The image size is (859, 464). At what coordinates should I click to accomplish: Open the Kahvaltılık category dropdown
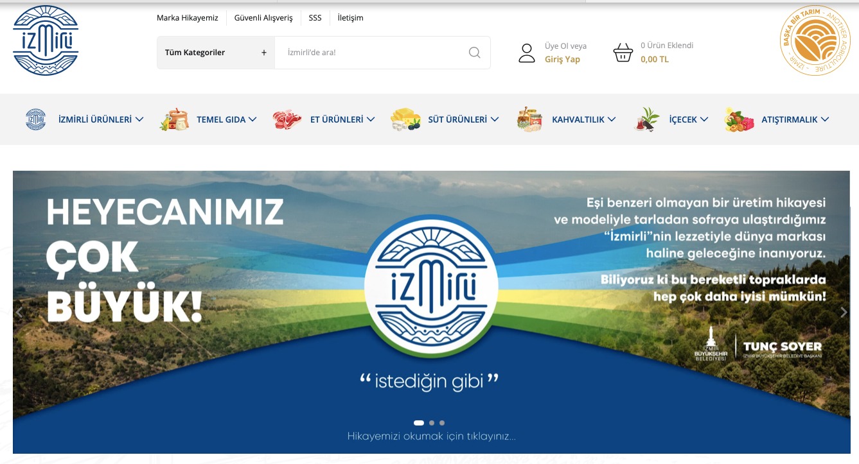pos(583,119)
